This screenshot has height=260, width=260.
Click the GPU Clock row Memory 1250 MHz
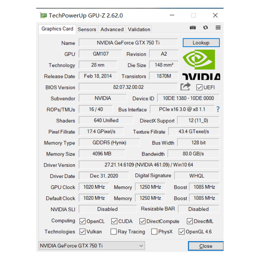coord(150,187)
